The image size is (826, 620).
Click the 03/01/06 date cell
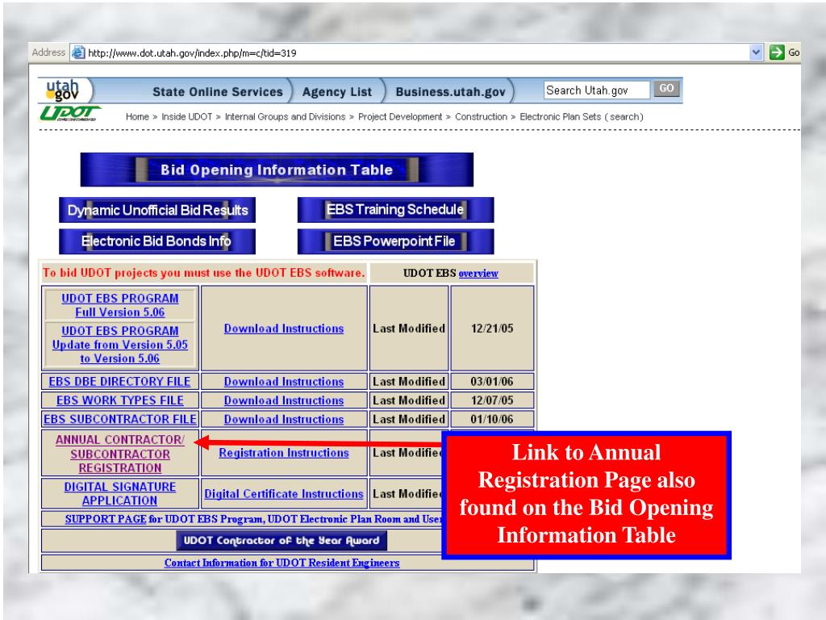coord(492,382)
